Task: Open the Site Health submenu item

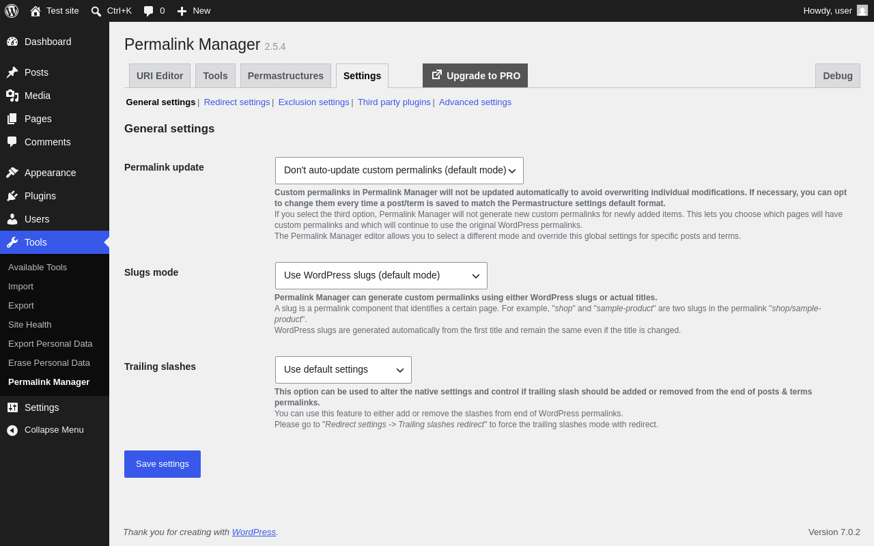Action: click(55, 325)
